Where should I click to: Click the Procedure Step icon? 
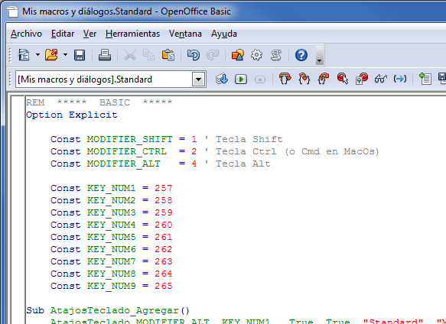pyautogui.click(x=285, y=79)
